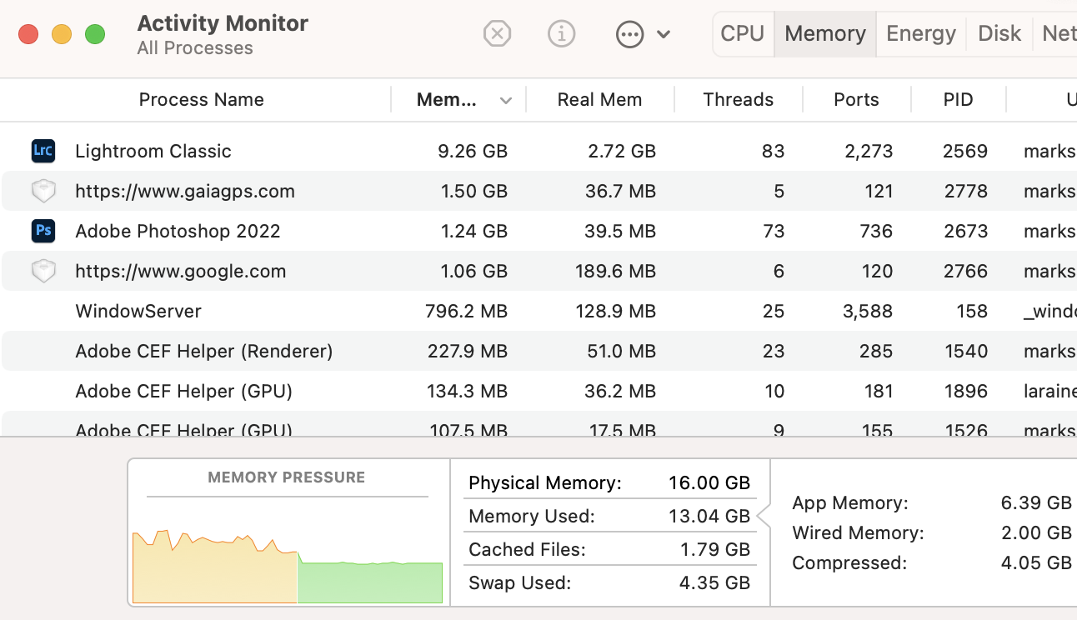Switch to the Energy tab
1077x620 pixels.
coord(921,33)
